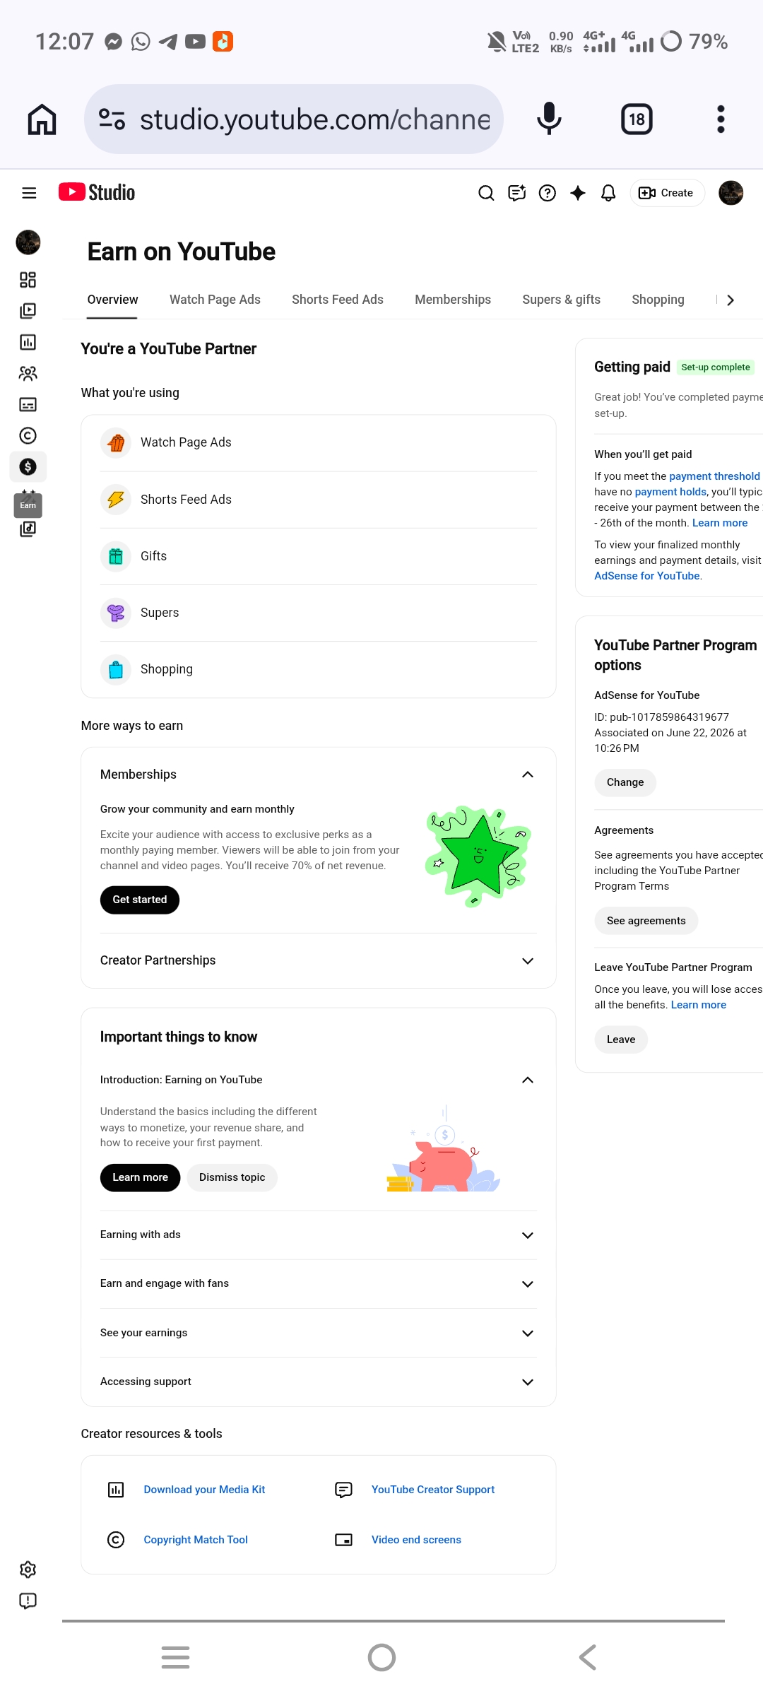Open the hamburger menu beside the Studio logo
Viewport: 763px width, 1696px height.
tap(29, 193)
